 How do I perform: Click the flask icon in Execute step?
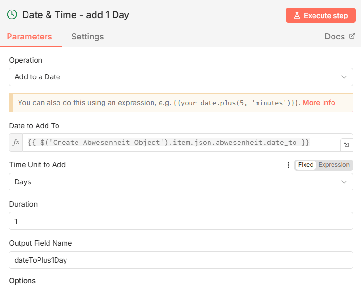pyautogui.click(x=297, y=15)
